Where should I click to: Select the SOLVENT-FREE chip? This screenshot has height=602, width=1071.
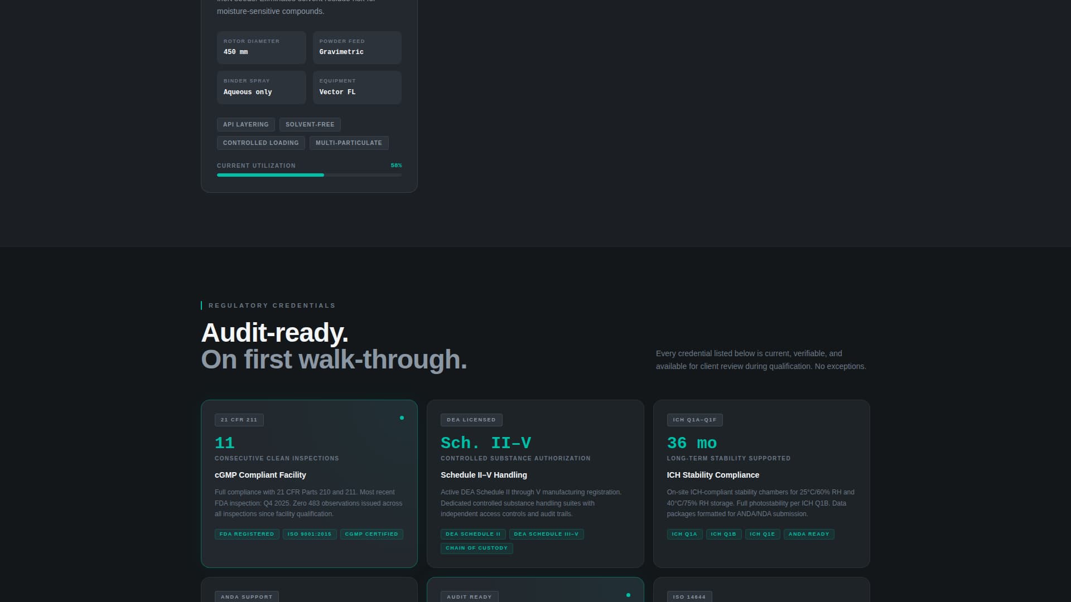coord(310,124)
